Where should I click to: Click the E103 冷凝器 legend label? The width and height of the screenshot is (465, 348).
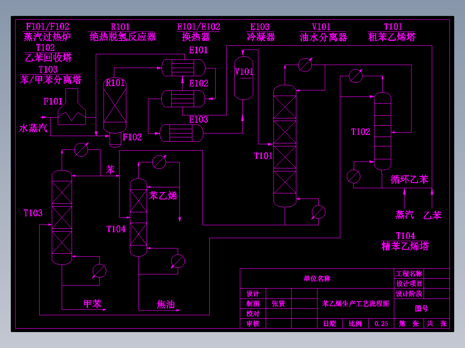(x=261, y=32)
